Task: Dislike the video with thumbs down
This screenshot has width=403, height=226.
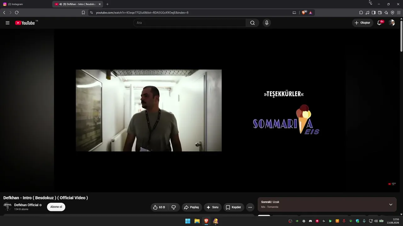Action: pos(174,207)
